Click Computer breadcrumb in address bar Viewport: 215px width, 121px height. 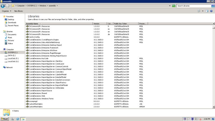coord(21,6)
